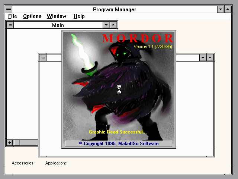
Task: Click the Main window title bar
Action: pyautogui.click(x=58, y=25)
